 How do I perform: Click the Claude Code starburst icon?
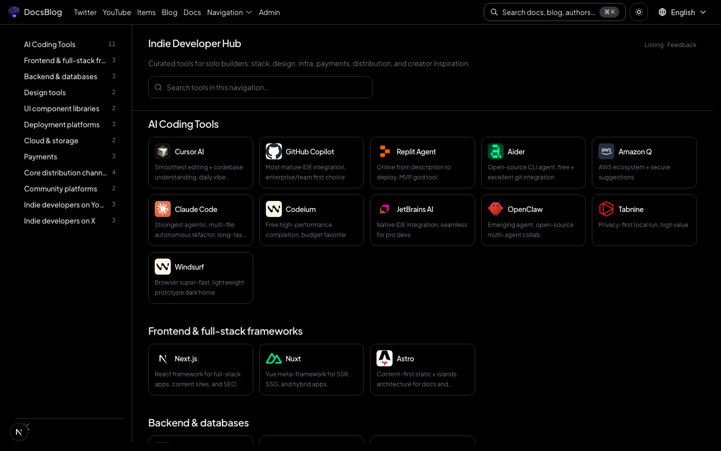[163, 209]
